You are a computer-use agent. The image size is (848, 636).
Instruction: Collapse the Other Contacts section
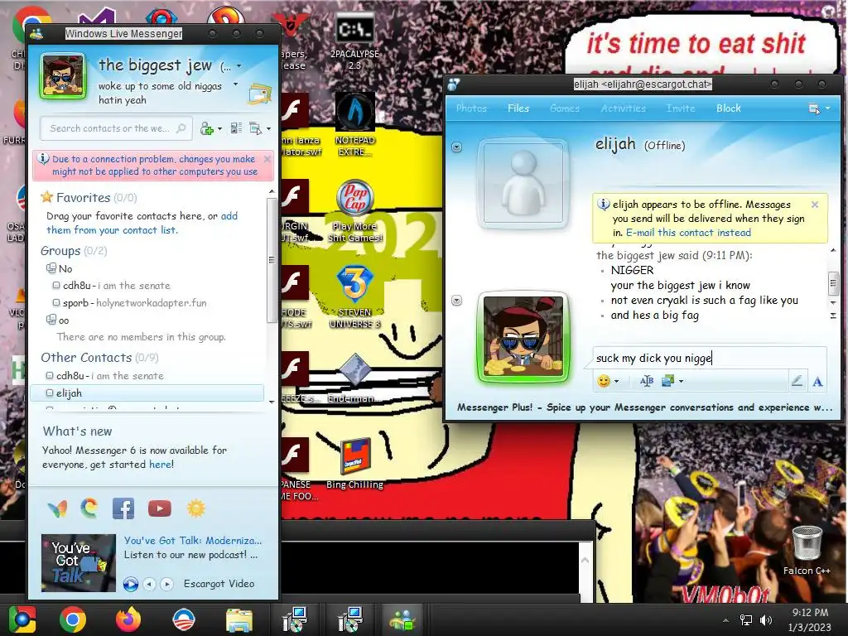tap(86, 358)
